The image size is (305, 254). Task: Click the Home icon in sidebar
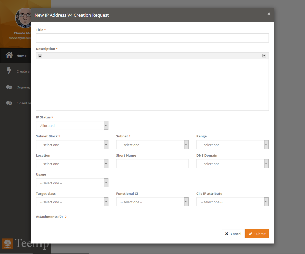pos(9,55)
